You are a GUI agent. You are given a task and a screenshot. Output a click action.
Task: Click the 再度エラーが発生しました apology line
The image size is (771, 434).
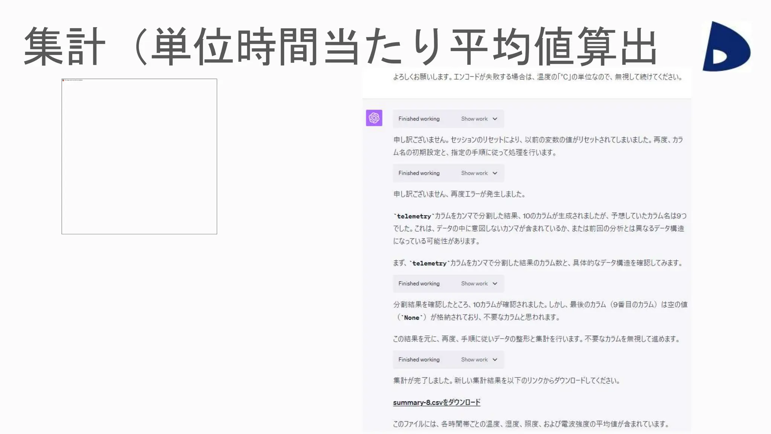click(x=459, y=194)
